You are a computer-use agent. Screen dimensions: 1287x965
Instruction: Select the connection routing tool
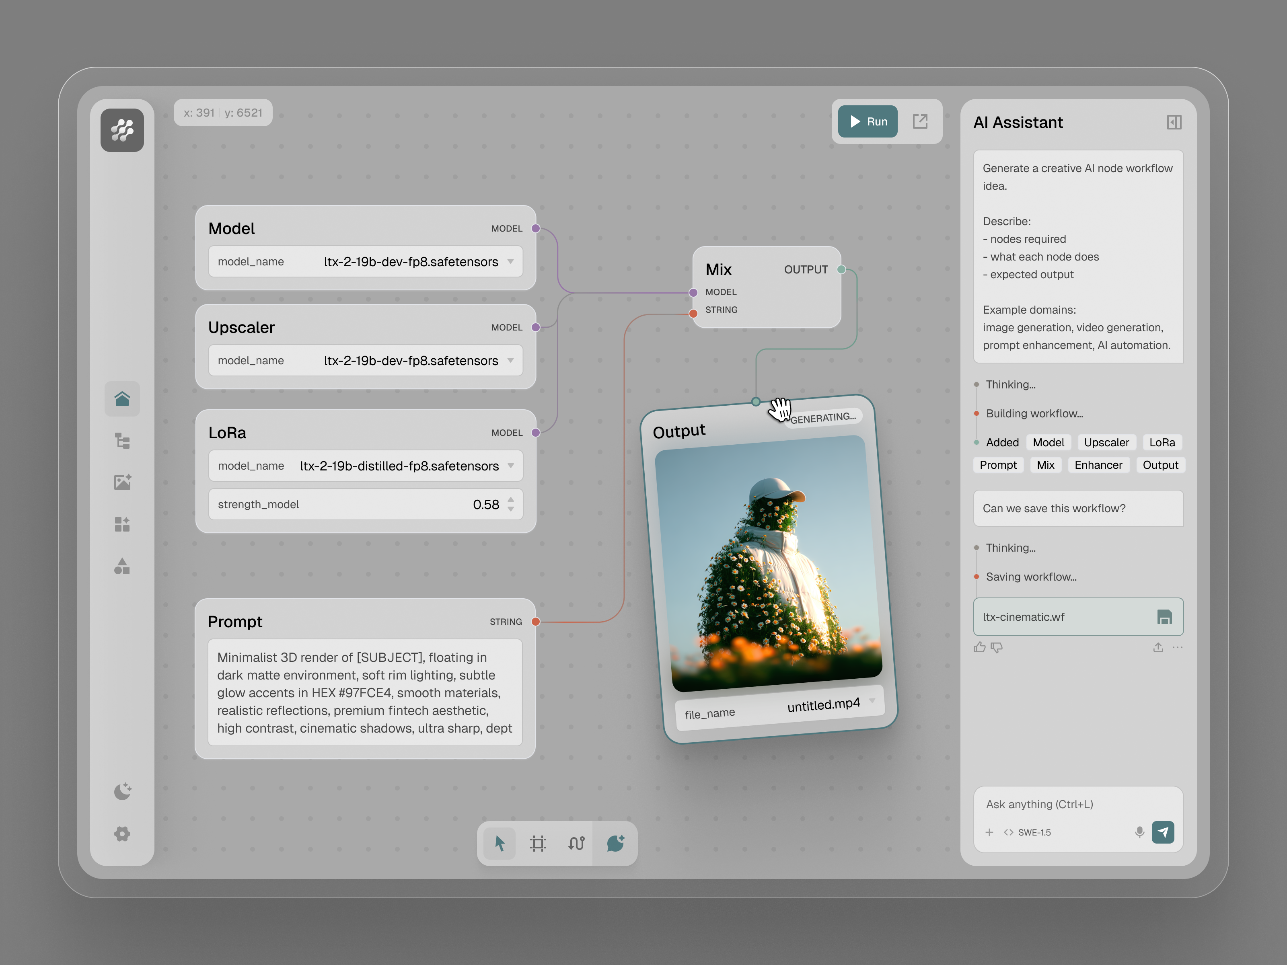tap(576, 844)
